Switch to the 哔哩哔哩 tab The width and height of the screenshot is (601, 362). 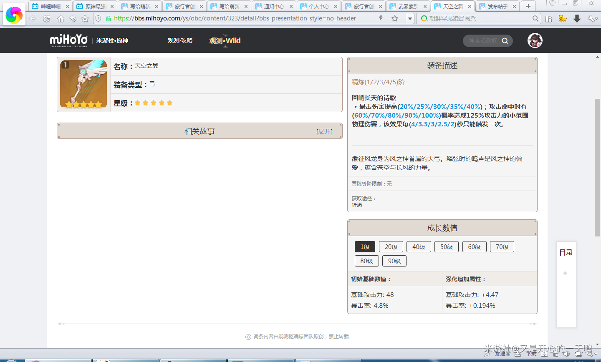(51, 6)
